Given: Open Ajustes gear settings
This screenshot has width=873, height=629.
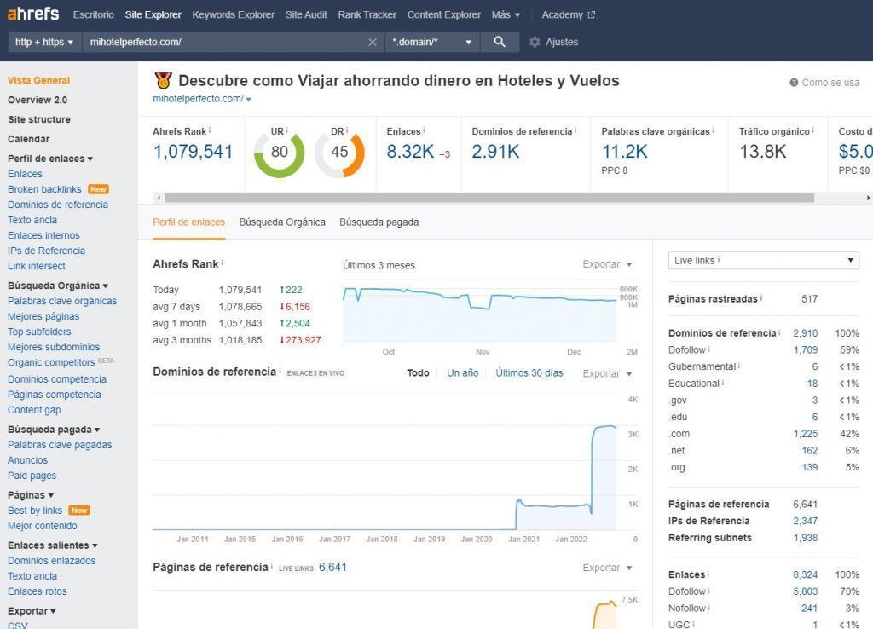Looking at the screenshot, I should 553,42.
